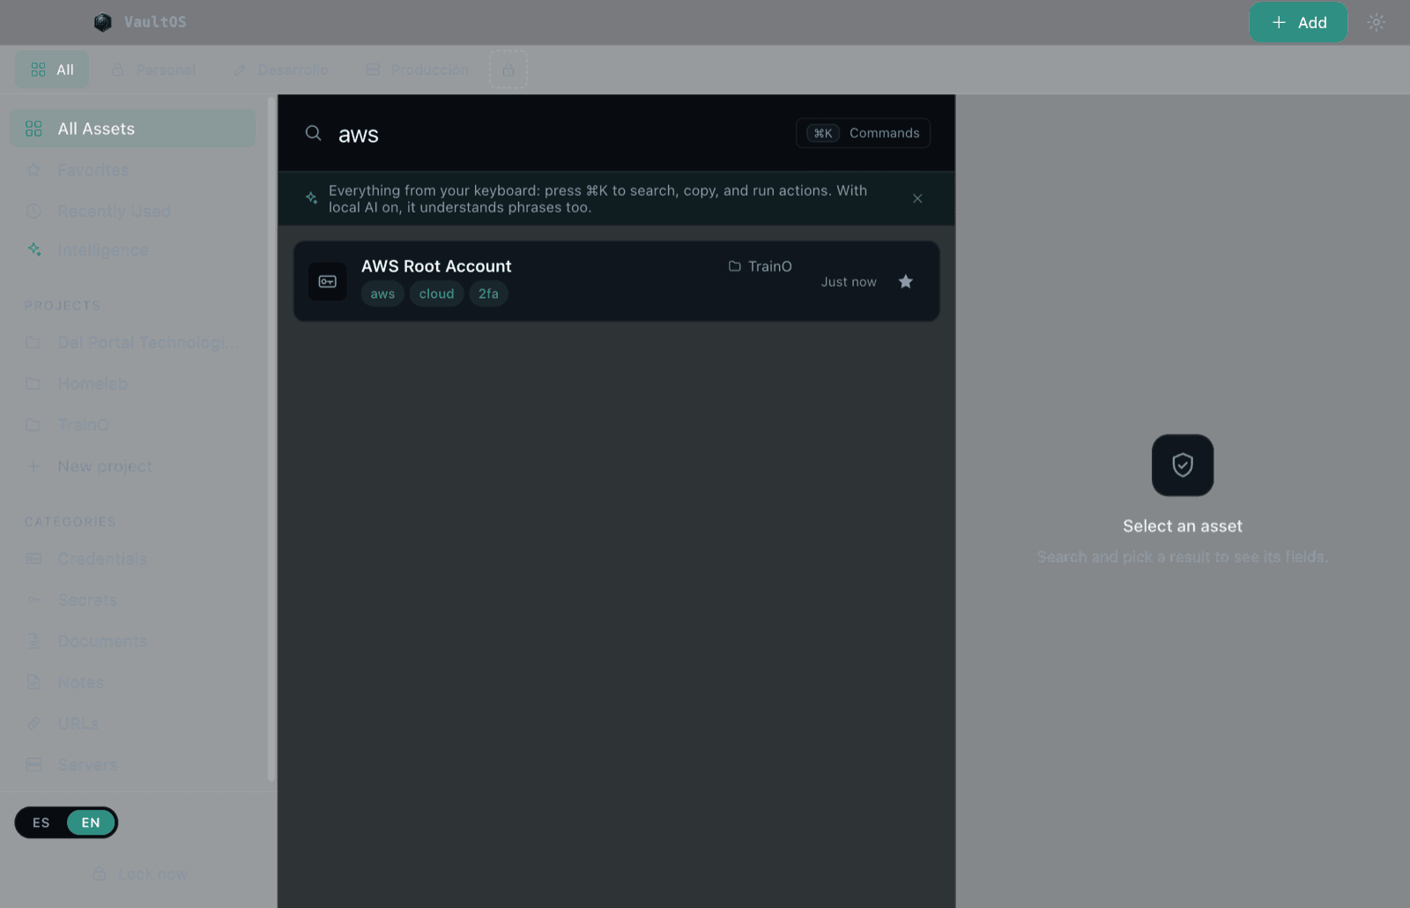
Task: Click New project
Action: 132,466
